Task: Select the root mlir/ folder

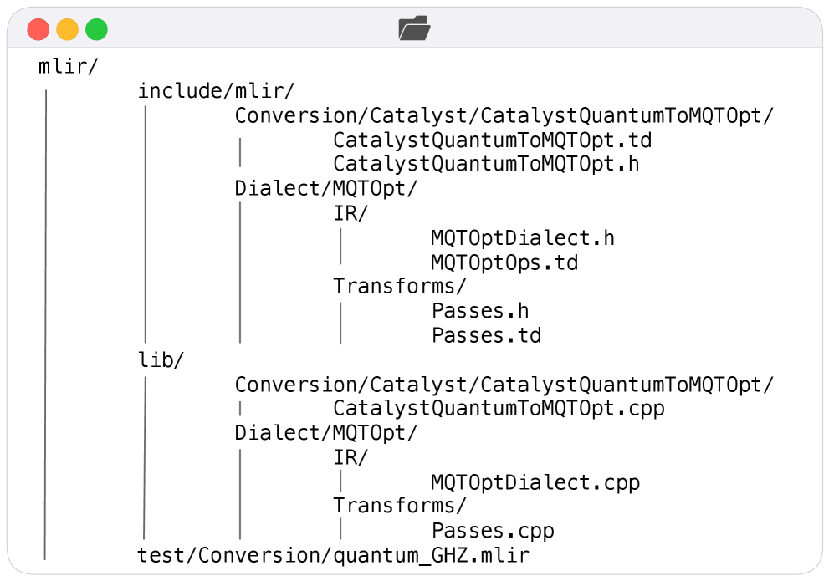Action: pos(64,67)
